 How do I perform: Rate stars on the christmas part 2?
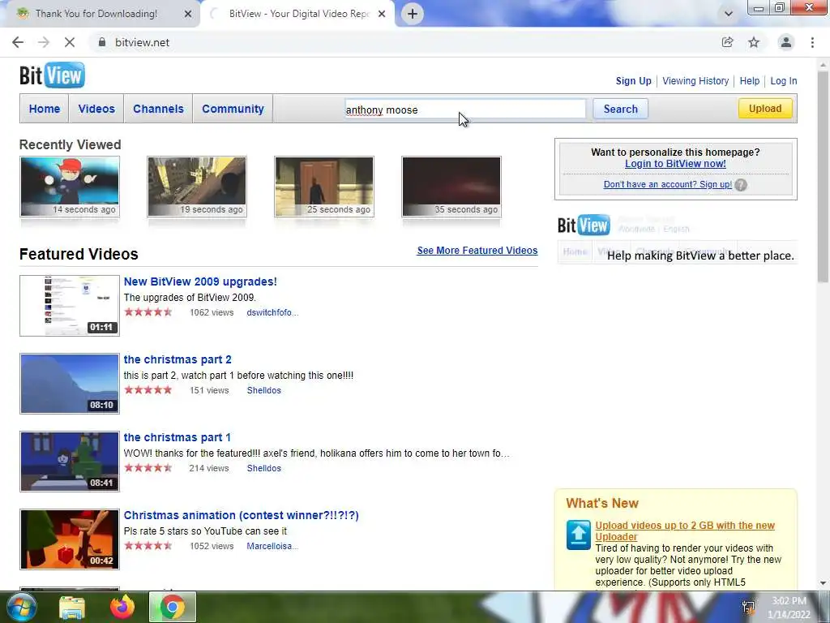pyautogui.click(x=148, y=390)
